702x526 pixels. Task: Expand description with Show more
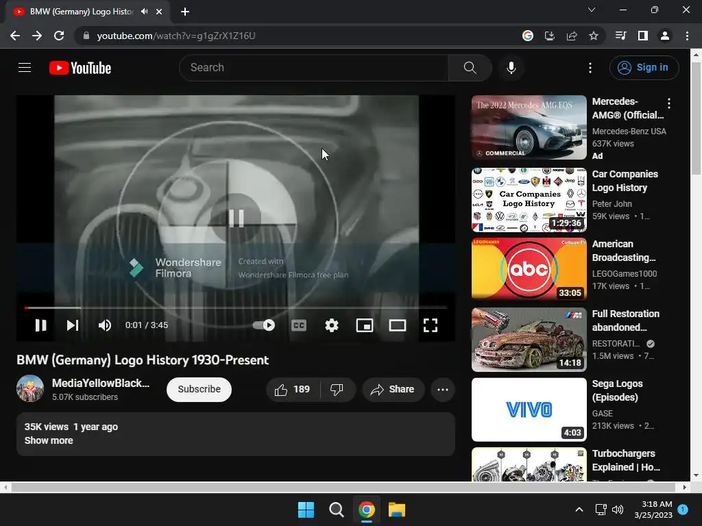[49, 440]
